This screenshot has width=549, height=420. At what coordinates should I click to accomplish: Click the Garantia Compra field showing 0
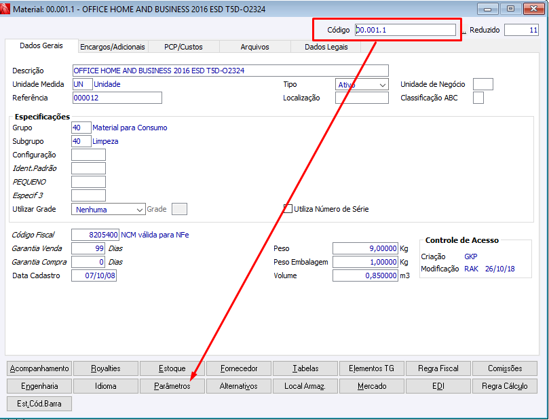click(88, 262)
